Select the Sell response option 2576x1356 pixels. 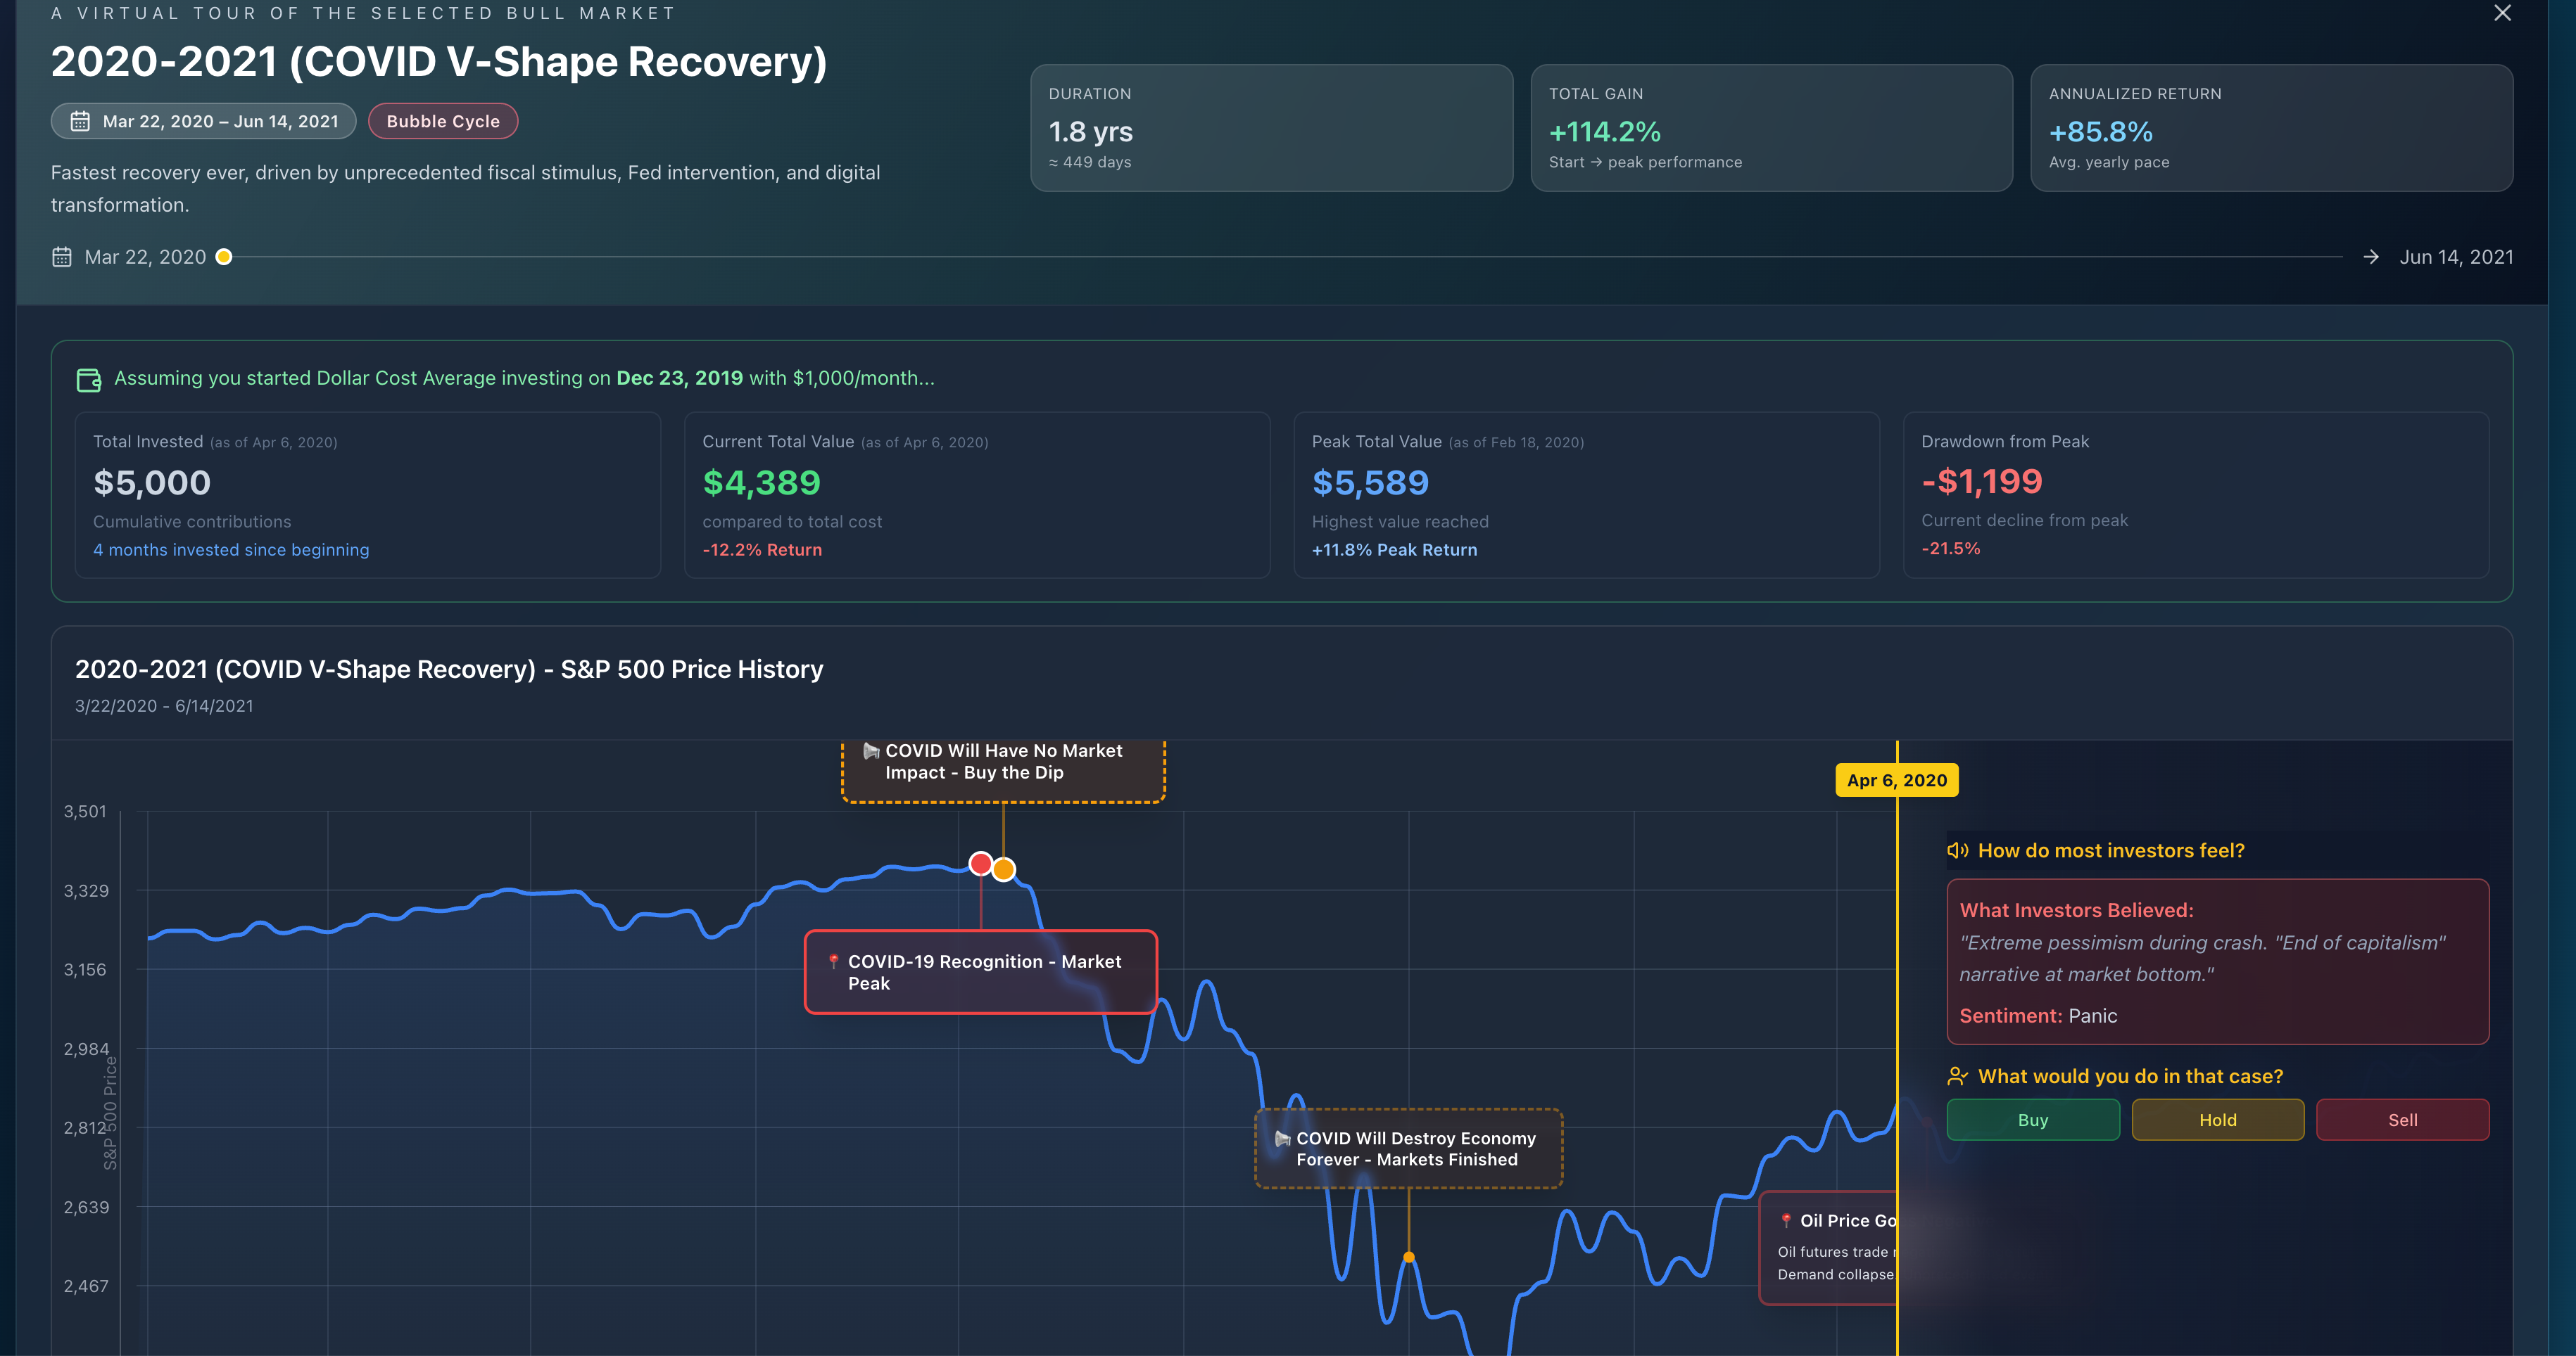pos(2402,1119)
